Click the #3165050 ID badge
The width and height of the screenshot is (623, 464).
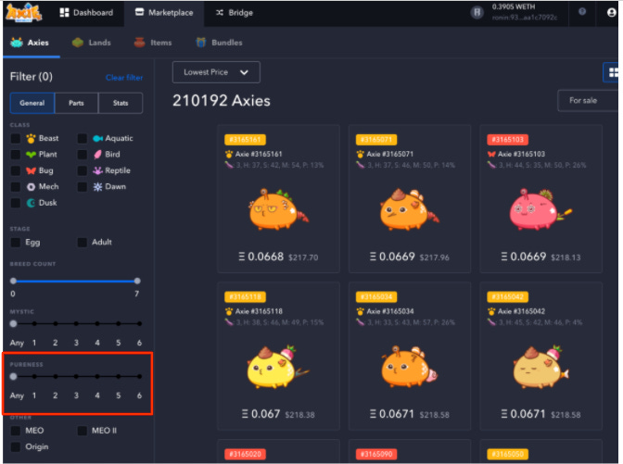507,454
